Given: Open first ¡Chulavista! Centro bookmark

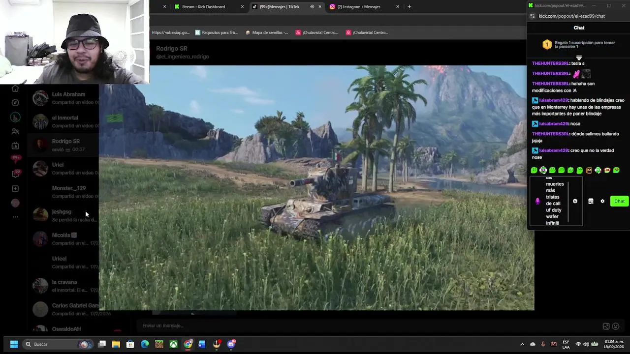Looking at the screenshot, I should 317,32.
